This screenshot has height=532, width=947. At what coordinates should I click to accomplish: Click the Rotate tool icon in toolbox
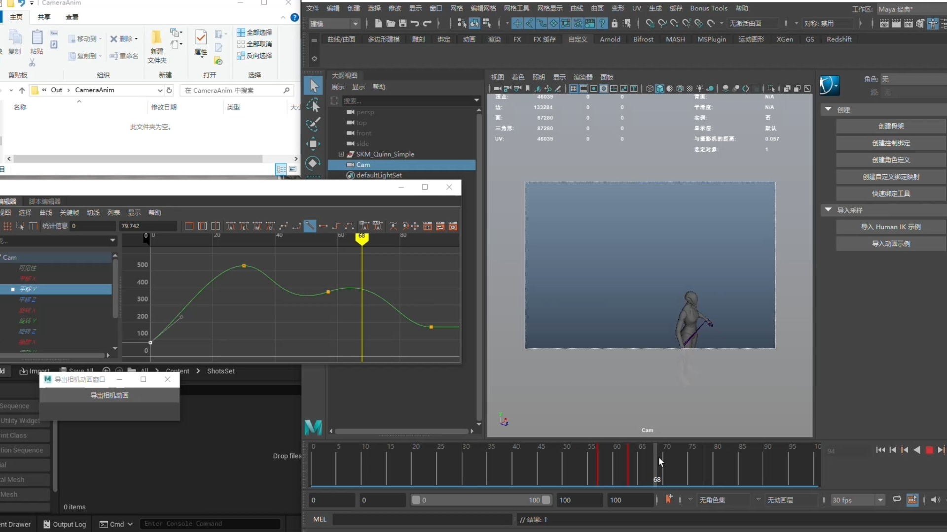pos(313,163)
